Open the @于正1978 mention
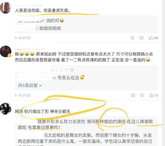The image size is (165, 146). tap(62, 70)
